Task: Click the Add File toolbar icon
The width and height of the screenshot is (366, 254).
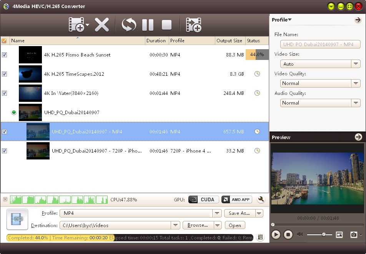Action: [x=76, y=25]
